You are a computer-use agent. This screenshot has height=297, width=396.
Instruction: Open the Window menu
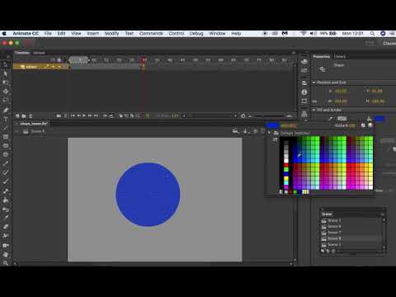tap(217, 33)
